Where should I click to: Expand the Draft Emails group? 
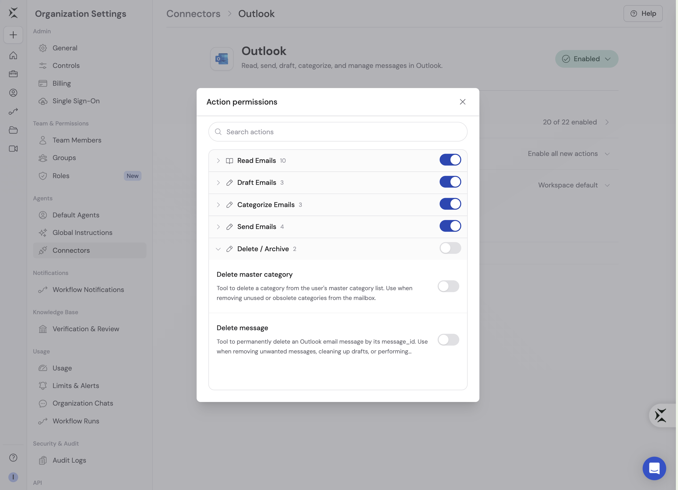click(218, 183)
